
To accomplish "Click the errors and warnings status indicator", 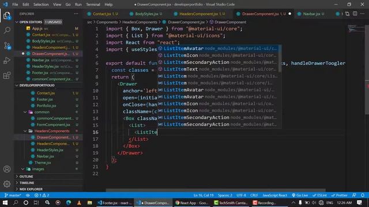I will pyautogui.click(x=42, y=195).
